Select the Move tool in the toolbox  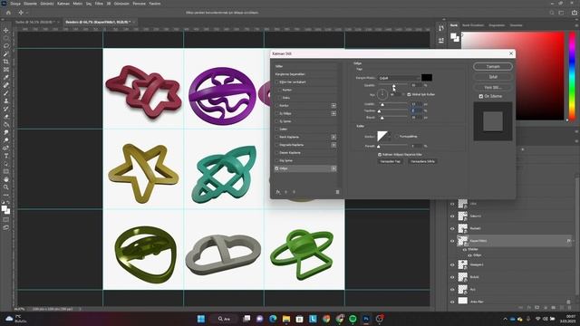pos(6,30)
